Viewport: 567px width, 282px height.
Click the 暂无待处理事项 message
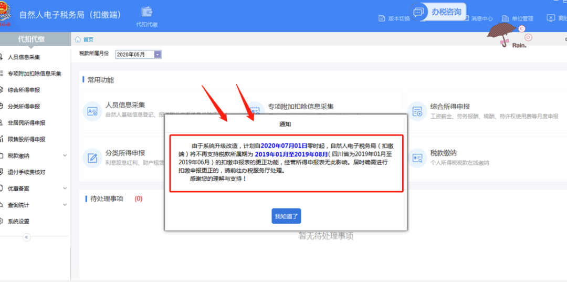(x=326, y=236)
